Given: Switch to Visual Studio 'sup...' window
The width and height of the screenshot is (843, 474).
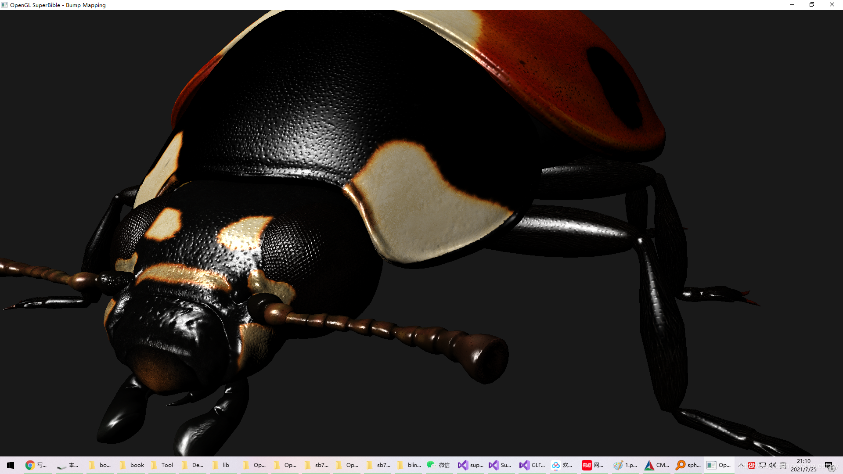Looking at the screenshot, I should (470, 465).
